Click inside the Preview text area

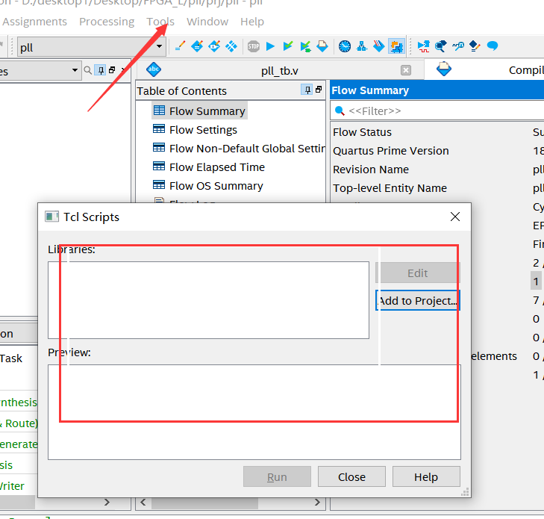(x=254, y=412)
